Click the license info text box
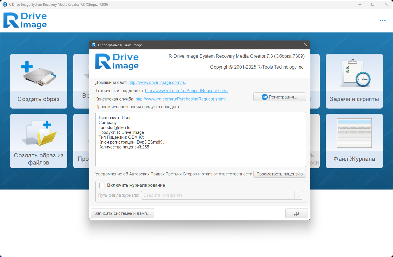Image resolution: width=393 pixels, height=257 pixels. [201, 140]
